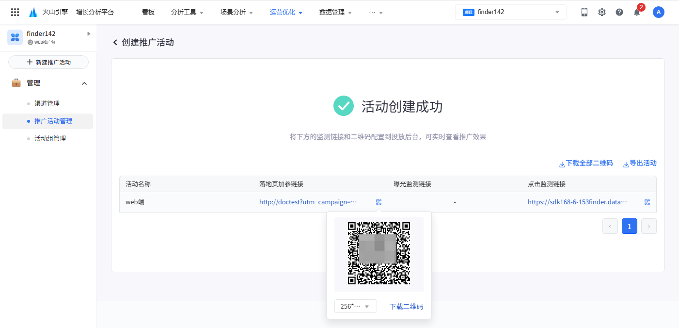Viewport: 679px width, 328px height.
Task: Click QR code icon beside click monitoring link
Action: coord(647,202)
